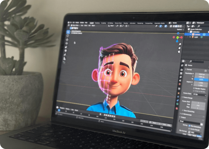Toggle viewport overlays button in header

[x=166, y=26]
